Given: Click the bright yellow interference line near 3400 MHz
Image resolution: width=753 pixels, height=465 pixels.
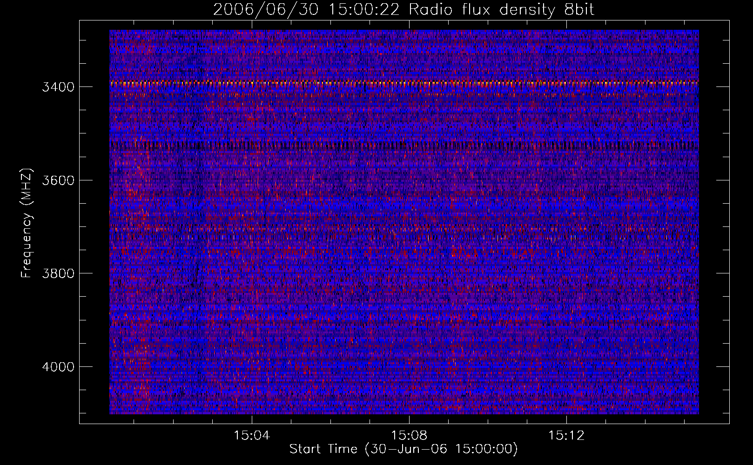Looking at the screenshot, I should (404, 83).
